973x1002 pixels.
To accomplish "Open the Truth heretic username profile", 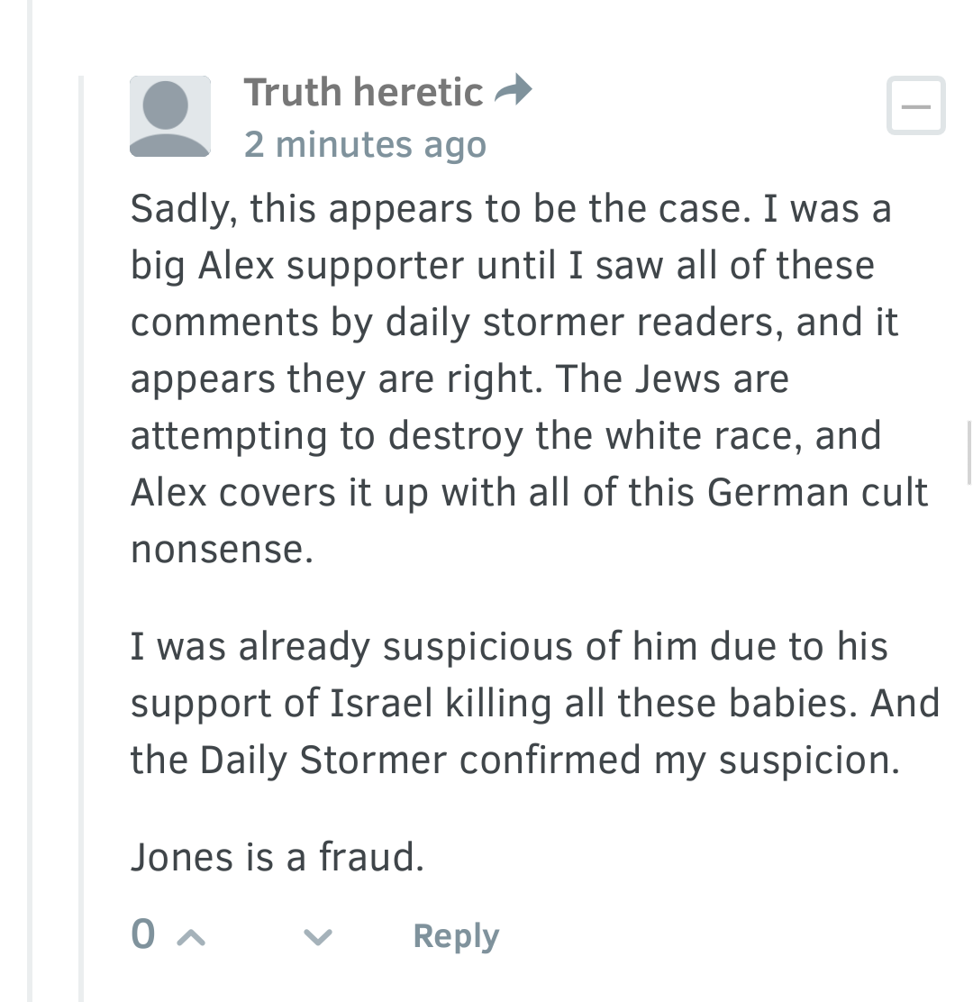I will pos(363,91).
